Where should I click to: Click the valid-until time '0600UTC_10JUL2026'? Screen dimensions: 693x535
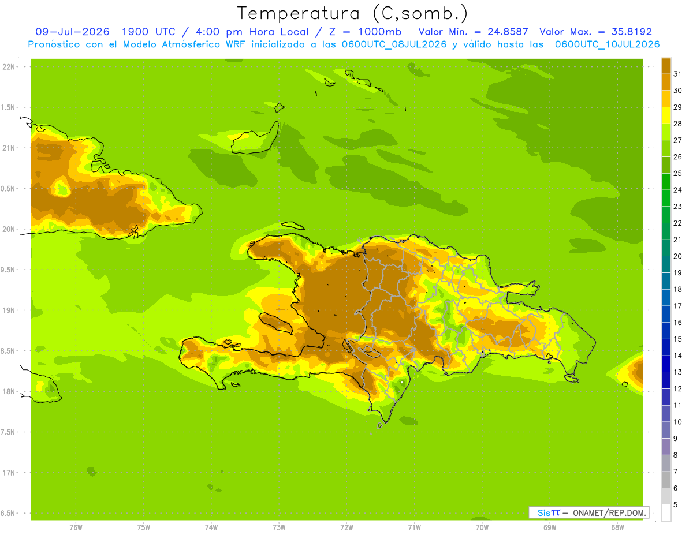coord(608,44)
